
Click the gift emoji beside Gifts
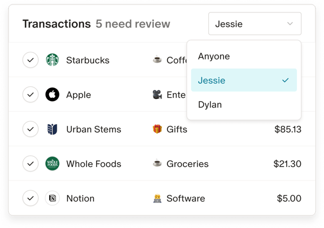coord(157,129)
